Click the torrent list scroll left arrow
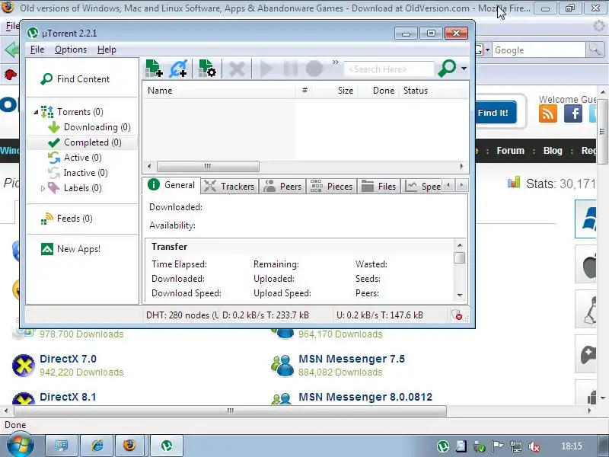The image size is (609, 457). (149, 166)
